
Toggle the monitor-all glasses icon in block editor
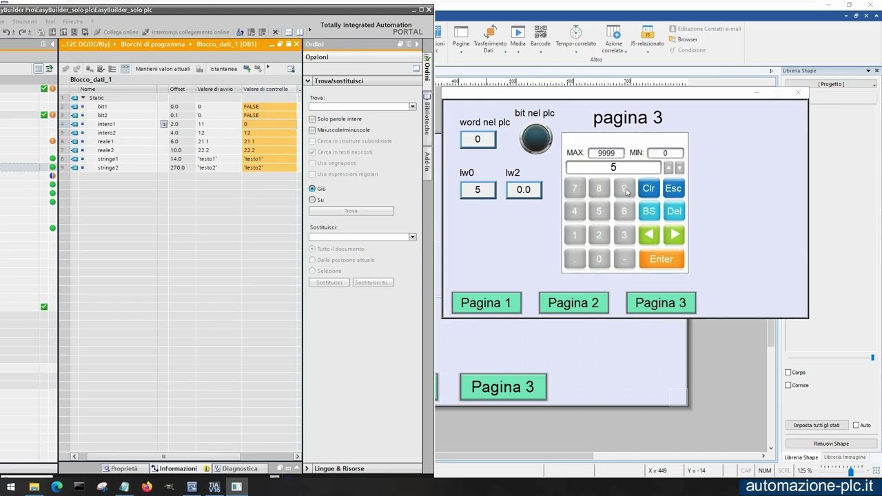125,69
